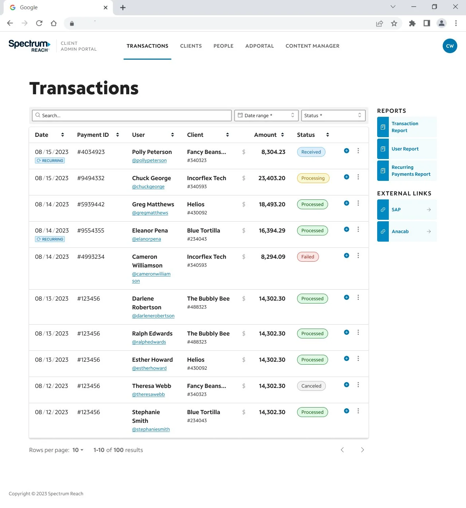Expand details for Cameron Williamson's failed transaction
466x508 pixels.
click(x=347, y=255)
